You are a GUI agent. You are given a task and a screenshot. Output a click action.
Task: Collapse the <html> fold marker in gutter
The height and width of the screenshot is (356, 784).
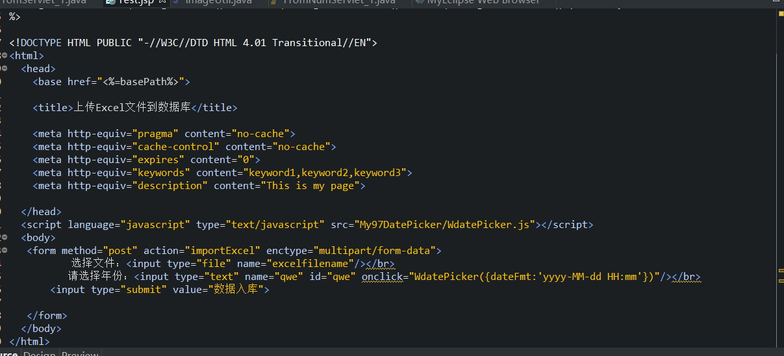5,56
